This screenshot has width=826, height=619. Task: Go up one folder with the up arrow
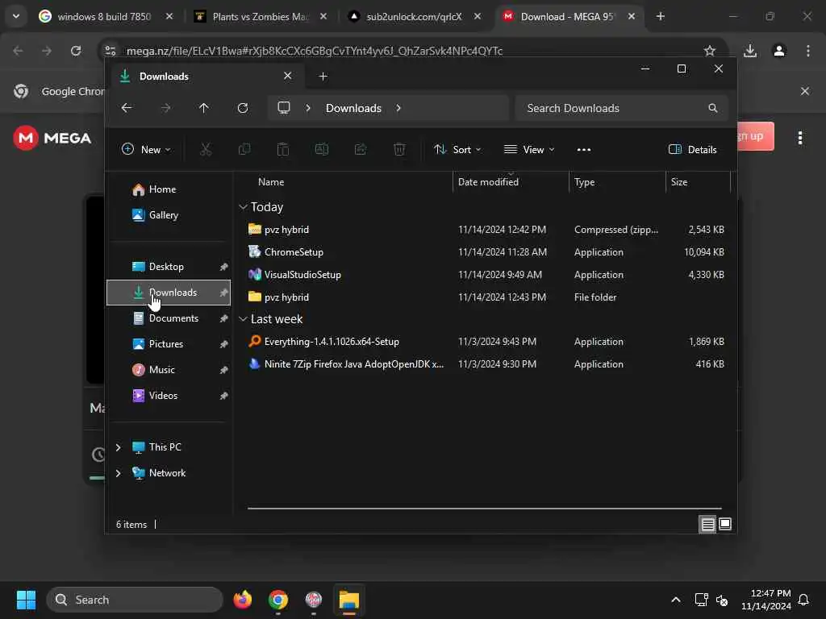pyautogui.click(x=204, y=108)
